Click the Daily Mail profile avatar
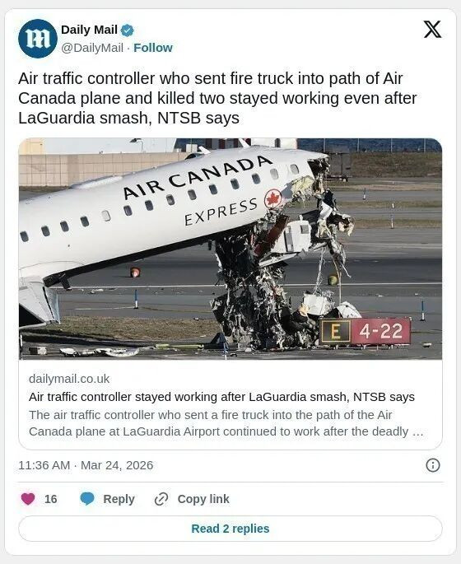Image resolution: width=461 pixels, height=564 pixels. [38, 39]
